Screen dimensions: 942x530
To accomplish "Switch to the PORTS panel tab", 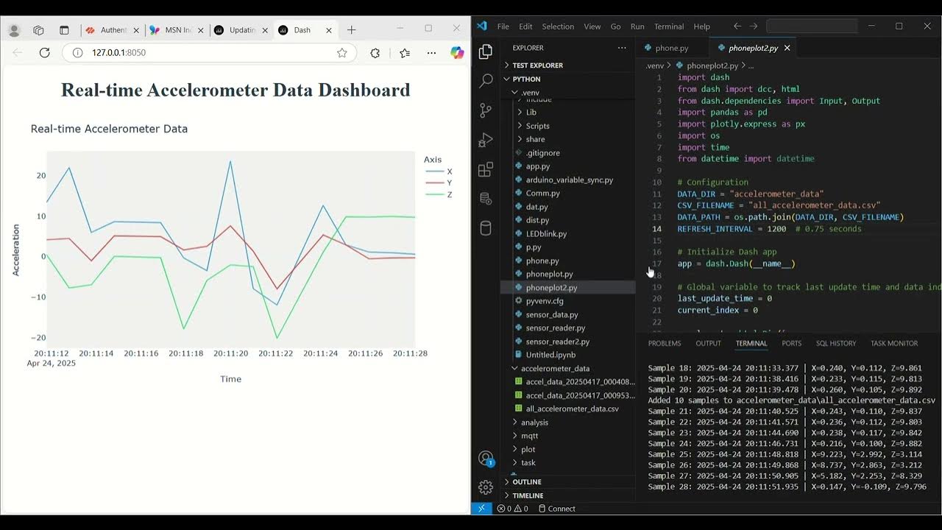I will pyautogui.click(x=792, y=343).
